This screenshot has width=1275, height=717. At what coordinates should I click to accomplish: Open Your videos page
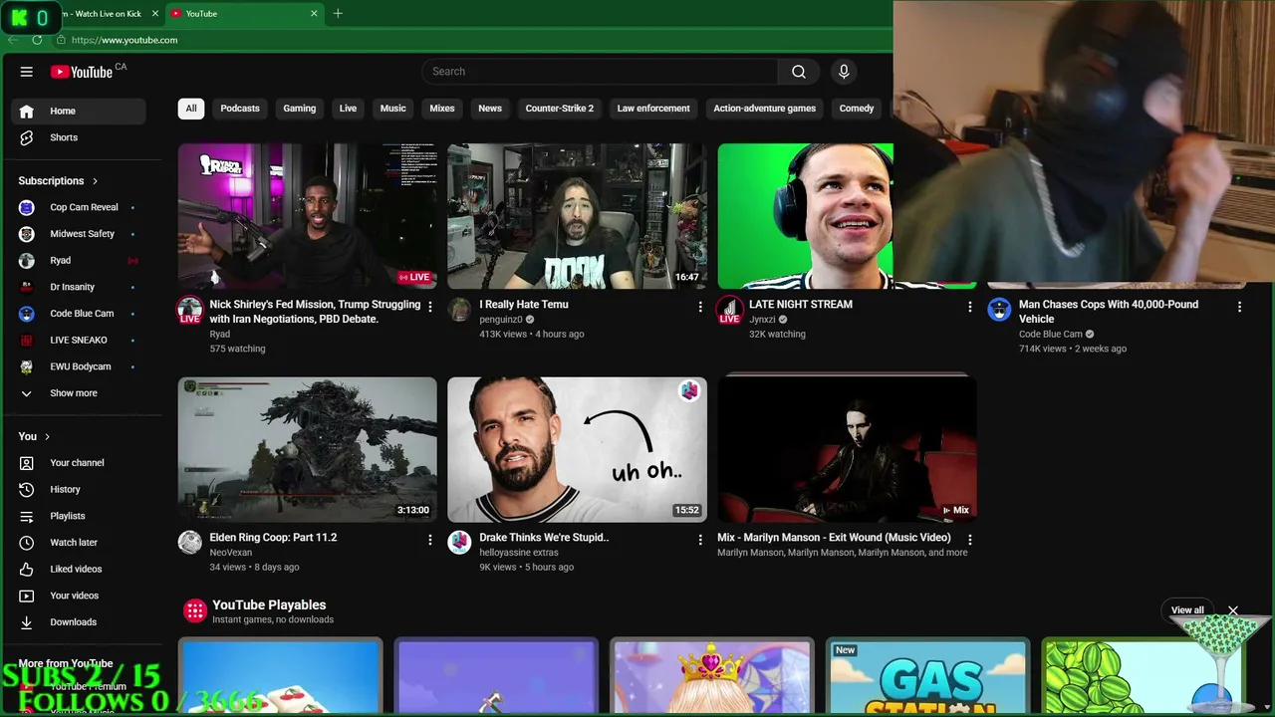tap(79, 596)
